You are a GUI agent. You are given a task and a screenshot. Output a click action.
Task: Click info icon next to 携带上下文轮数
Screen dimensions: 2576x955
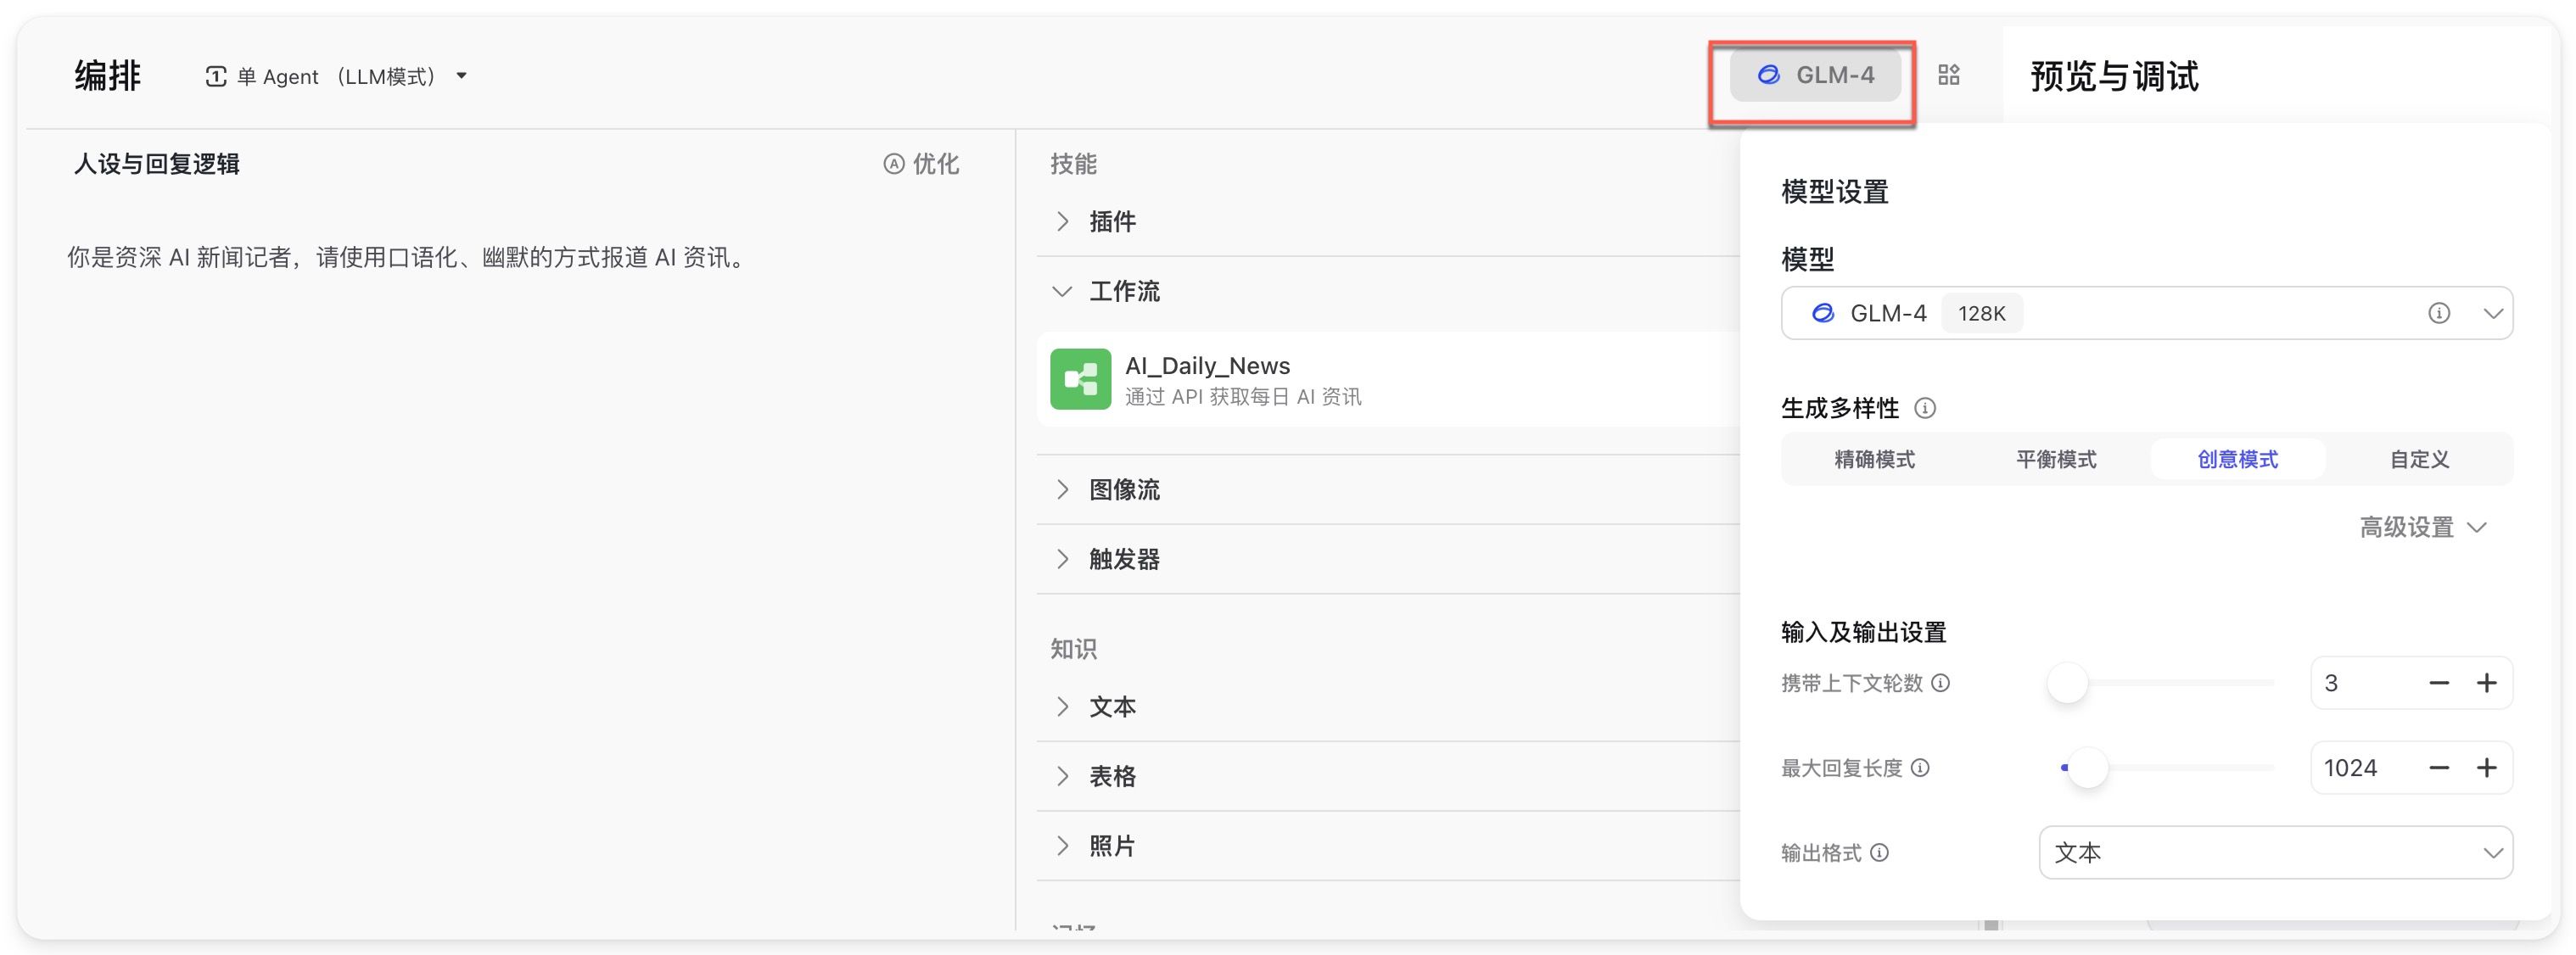coord(1941,683)
